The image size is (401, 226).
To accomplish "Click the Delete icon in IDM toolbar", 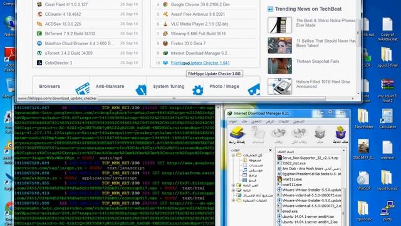I will [320, 133].
